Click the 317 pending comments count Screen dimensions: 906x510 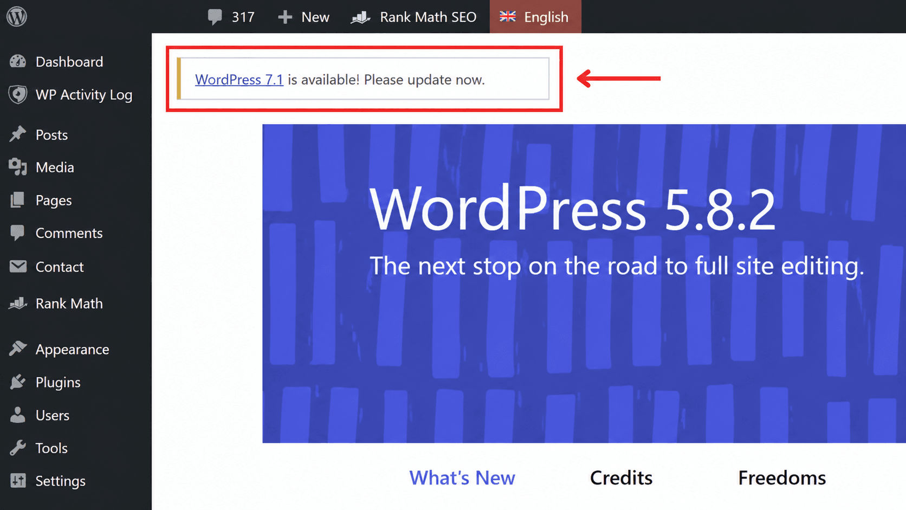[243, 17]
